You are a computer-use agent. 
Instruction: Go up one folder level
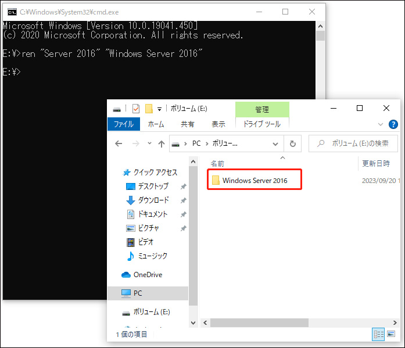click(162, 143)
